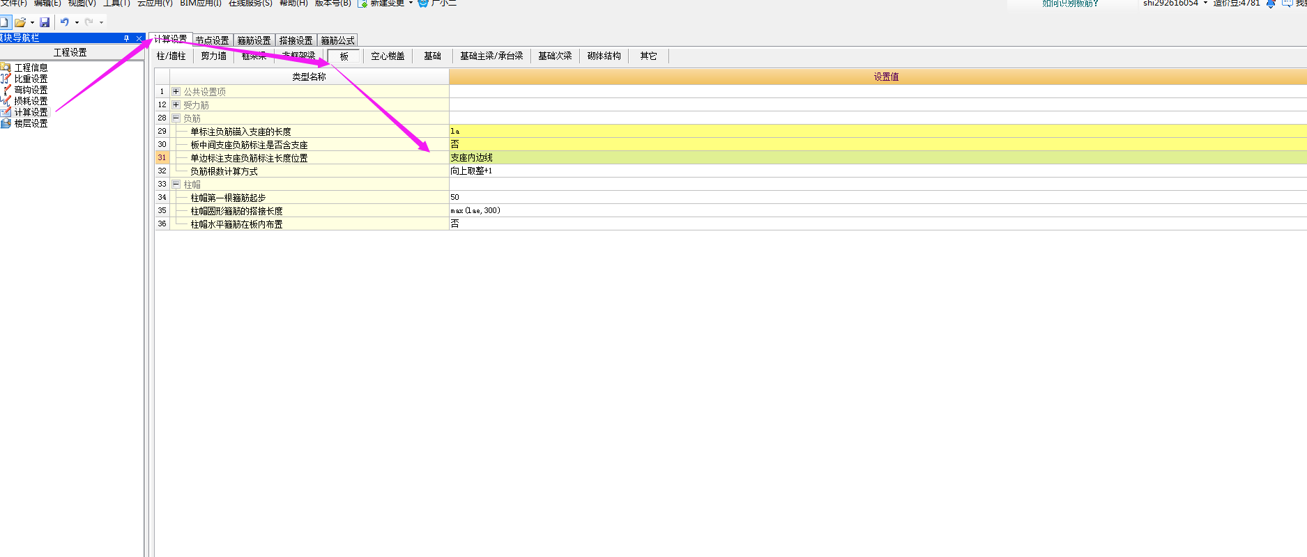The image size is (1307, 557).
Task: Open the 新建变更 dropdown arrow
Action: 411,3
